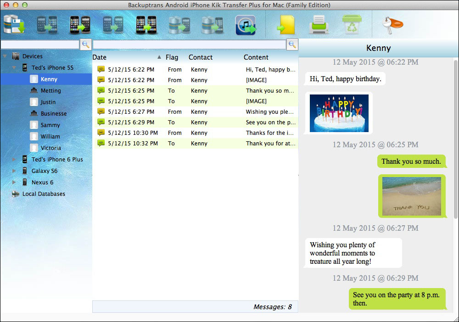Click the group icon beside Metting
The image size is (459, 322).
34,90
